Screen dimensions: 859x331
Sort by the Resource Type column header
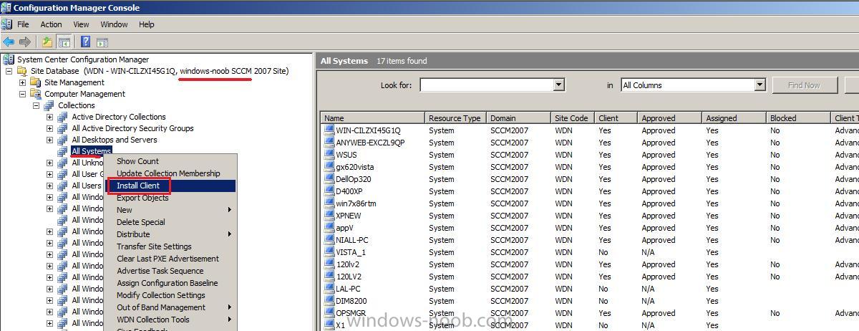[x=455, y=118]
